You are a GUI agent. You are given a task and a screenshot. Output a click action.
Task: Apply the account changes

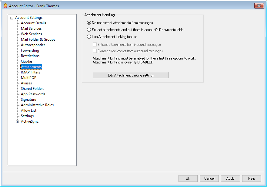click(x=230, y=178)
